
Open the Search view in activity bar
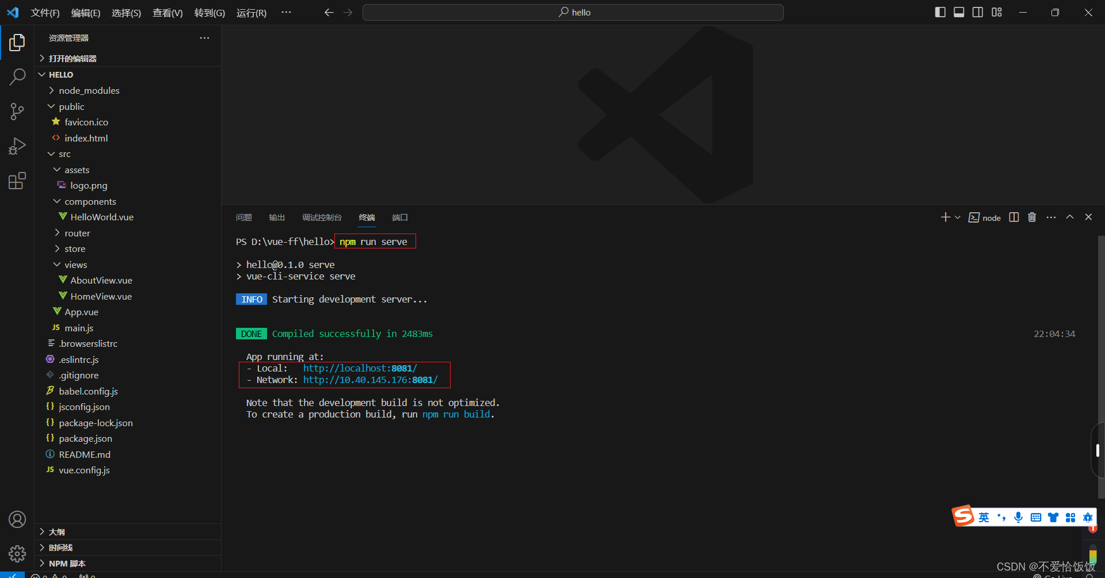coord(17,76)
